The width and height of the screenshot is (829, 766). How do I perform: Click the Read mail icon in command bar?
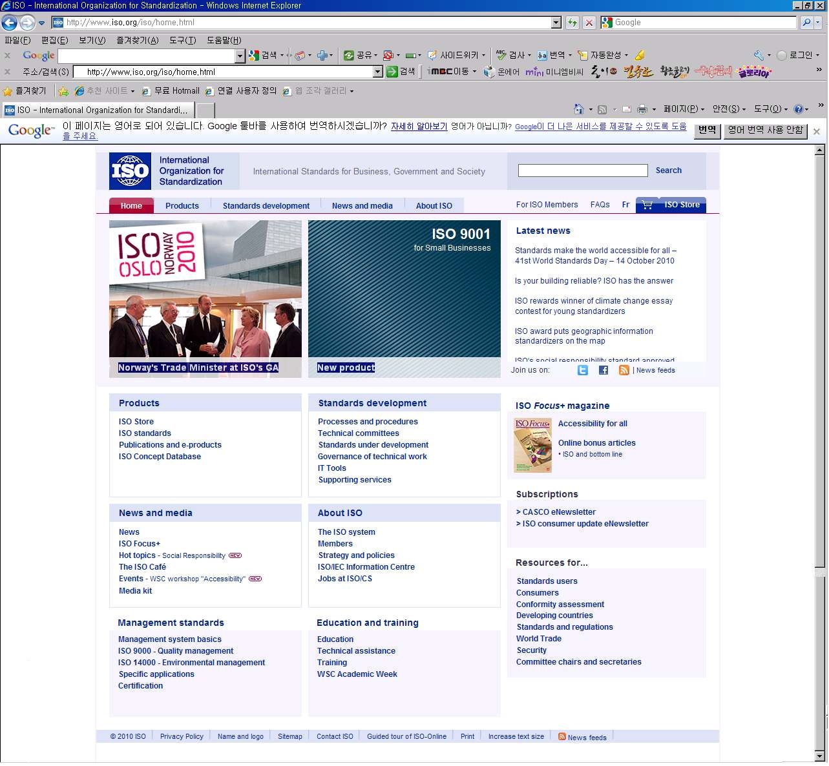click(x=627, y=109)
